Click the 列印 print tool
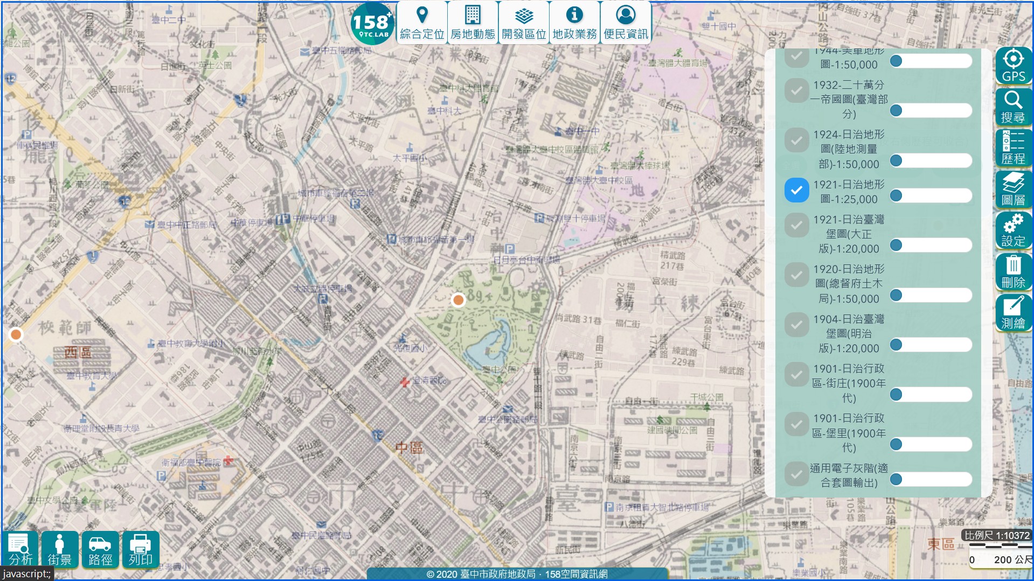This screenshot has width=1034, height=581. point(141,549)
